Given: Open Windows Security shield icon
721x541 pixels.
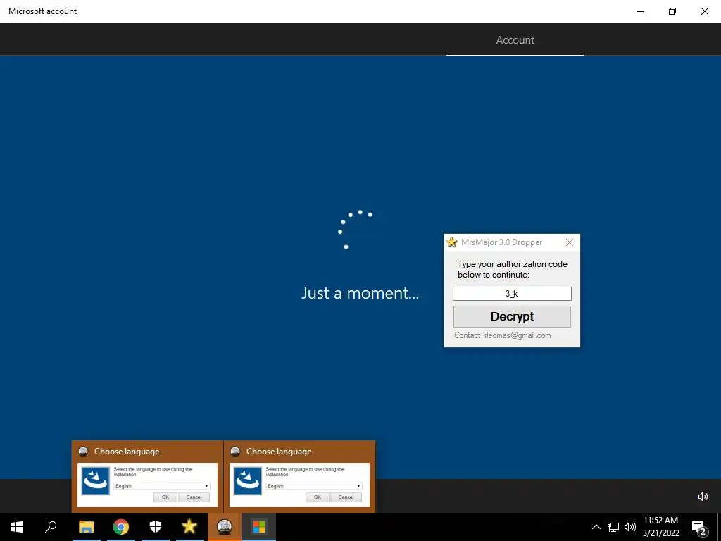Looking at the screenshot, I should (x=156, y=527).
